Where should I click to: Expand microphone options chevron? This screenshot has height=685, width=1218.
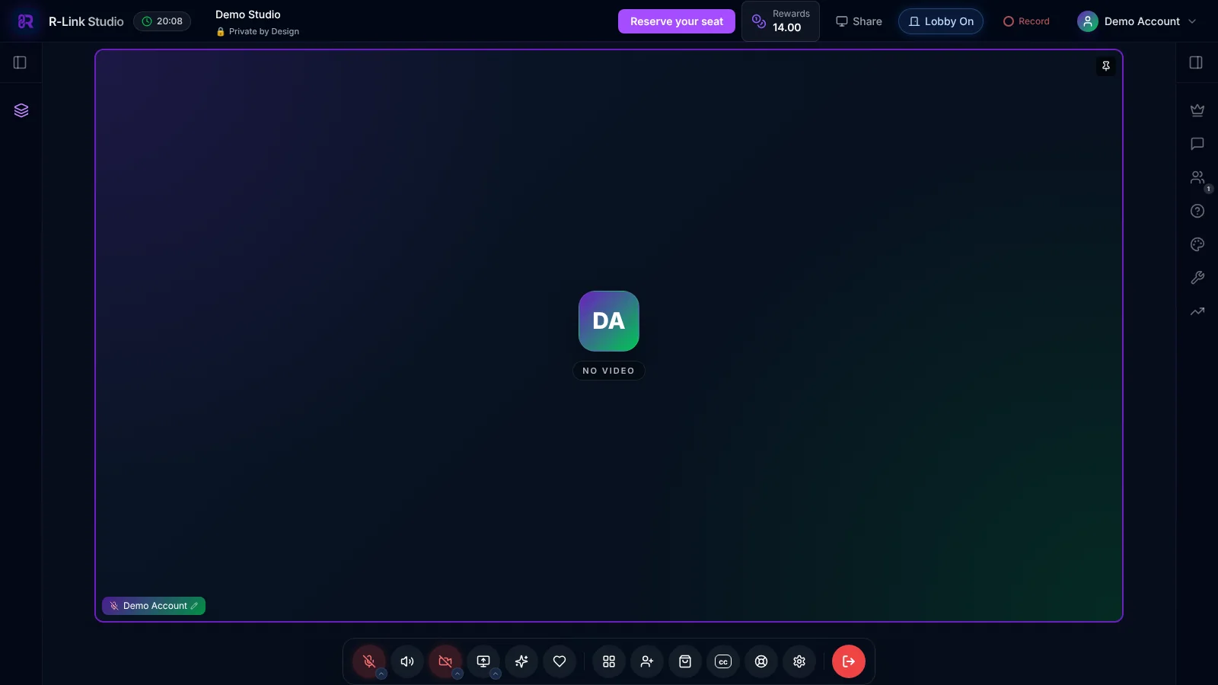381,674
